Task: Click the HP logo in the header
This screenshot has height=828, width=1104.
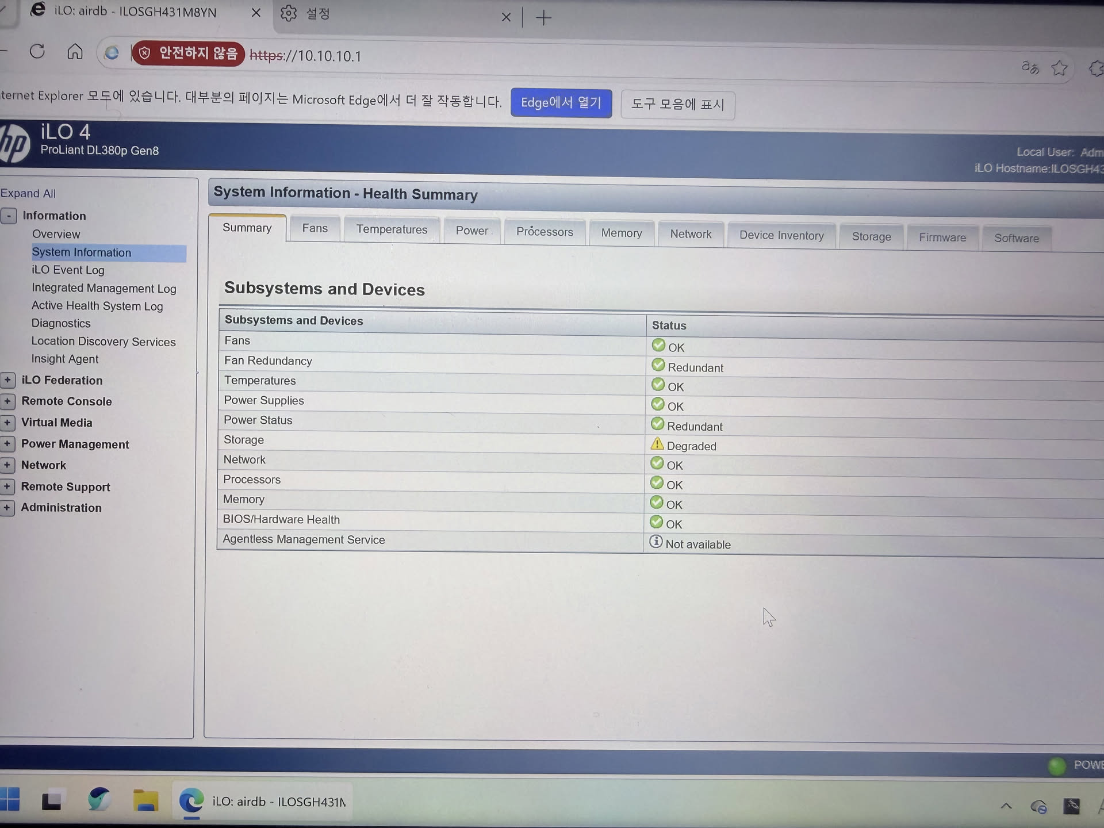Action: (x=14, y=144)
